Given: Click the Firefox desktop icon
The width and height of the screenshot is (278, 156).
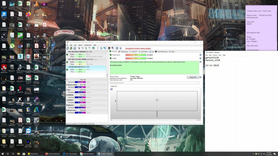Looking at the screenshot, I should [28, 15].
